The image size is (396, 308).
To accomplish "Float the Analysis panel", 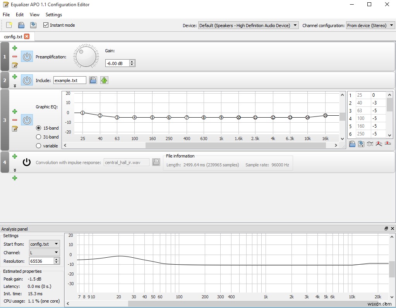I will [x=386, y=228].
